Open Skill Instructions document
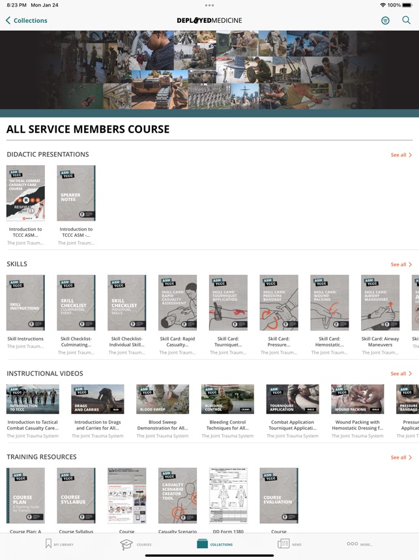Image resolution: width=419 pixels, height=560 pixels. (25, 302)
